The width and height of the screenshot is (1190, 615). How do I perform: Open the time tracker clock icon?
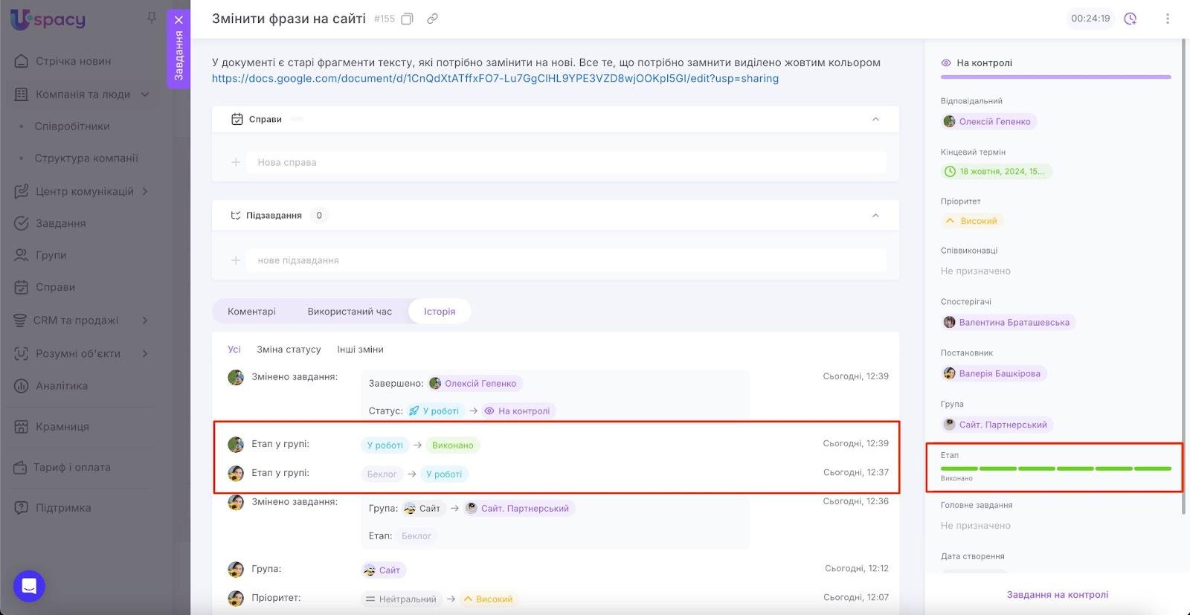[1130, 19]
